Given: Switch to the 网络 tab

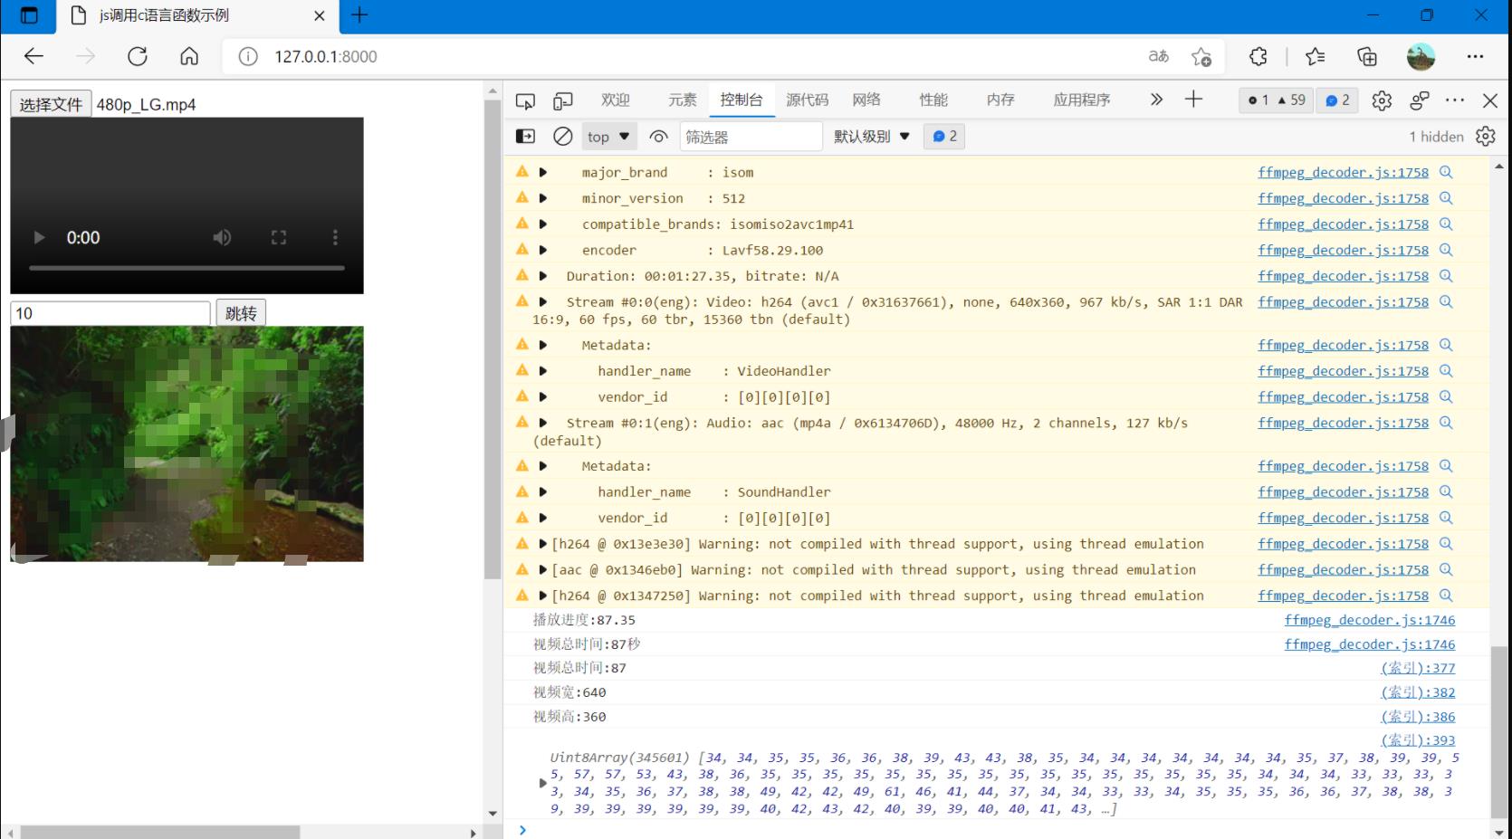Looking at the screenshot, I should (866, 100).
